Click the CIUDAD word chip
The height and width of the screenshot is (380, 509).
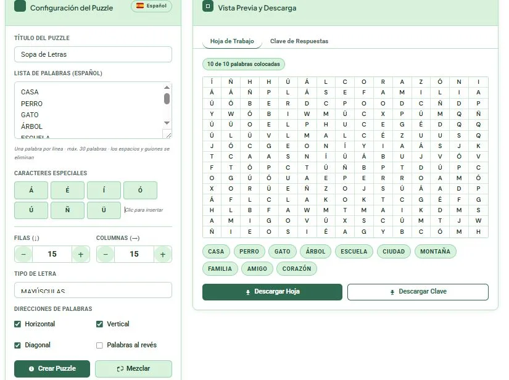coord(394,251)
